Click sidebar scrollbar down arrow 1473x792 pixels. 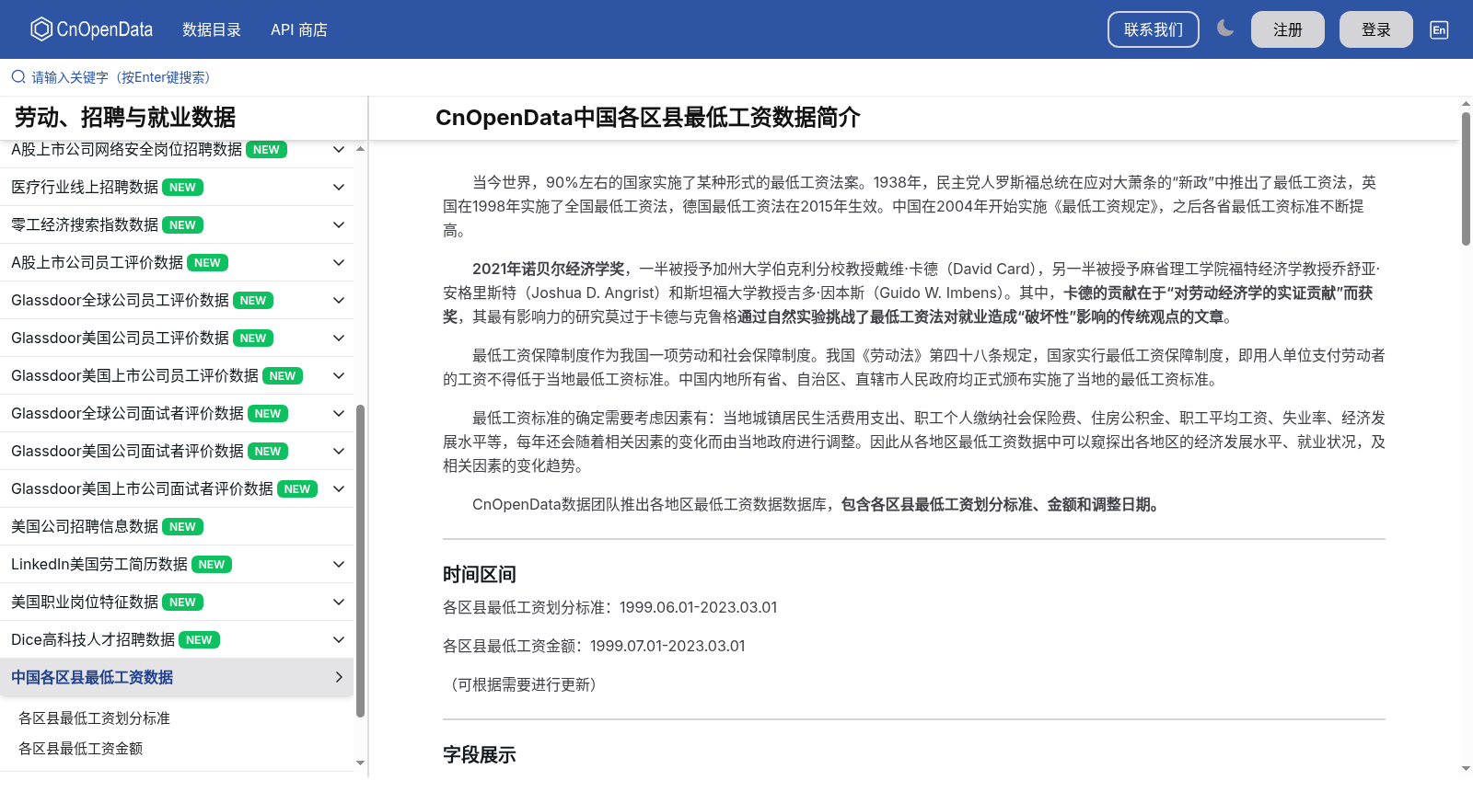click(x=360, y=763)
